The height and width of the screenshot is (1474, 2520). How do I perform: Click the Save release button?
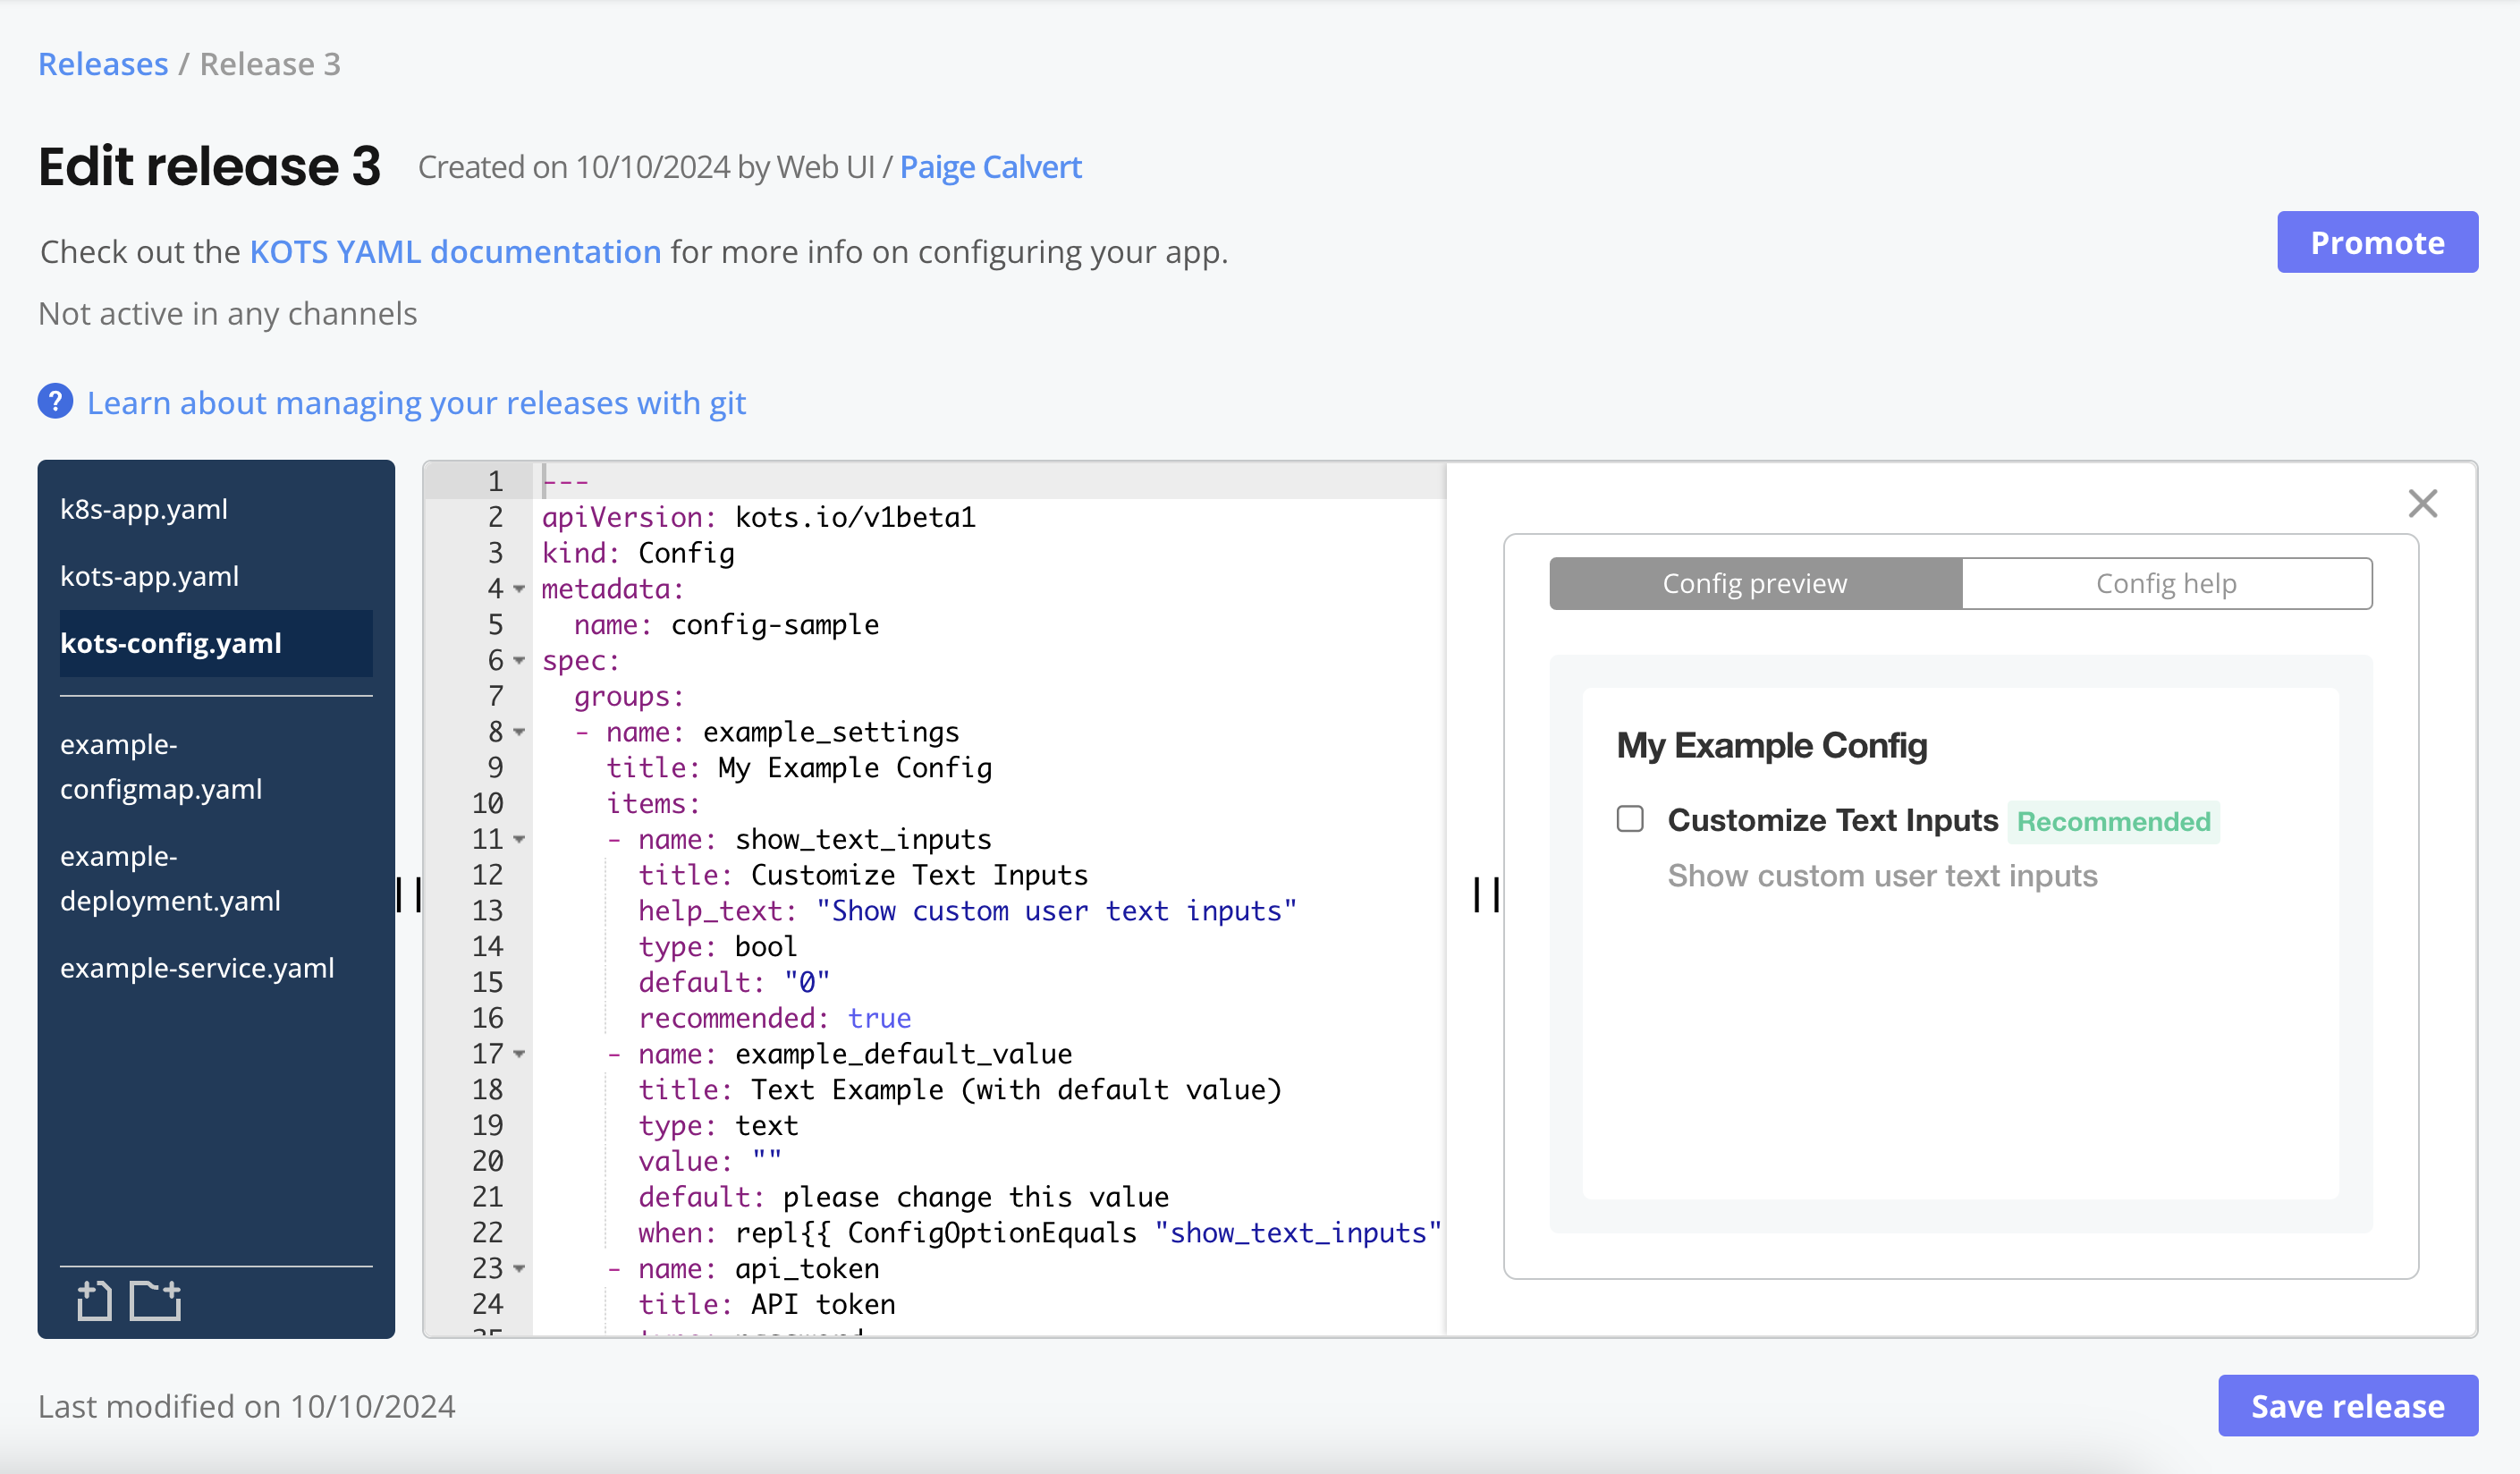(2348, 1404)
